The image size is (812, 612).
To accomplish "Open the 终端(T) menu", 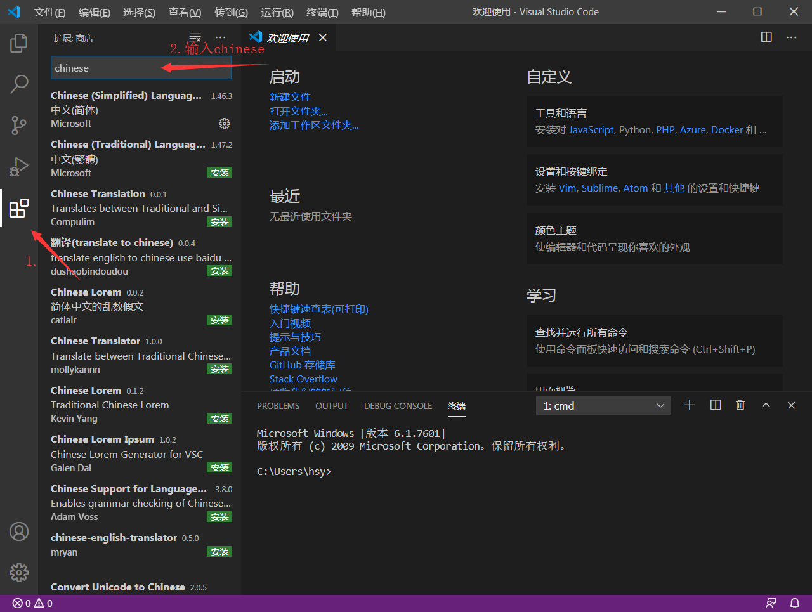I will pyautogui.click(x=322, y=12).
